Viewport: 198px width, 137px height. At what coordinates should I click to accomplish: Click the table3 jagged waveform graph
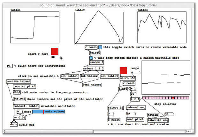coord(162,27)
